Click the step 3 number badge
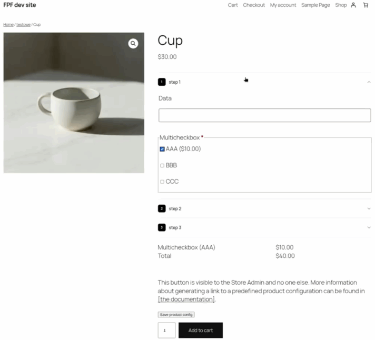The height and width of the screenshot is (340, 375). pos(162,227)
